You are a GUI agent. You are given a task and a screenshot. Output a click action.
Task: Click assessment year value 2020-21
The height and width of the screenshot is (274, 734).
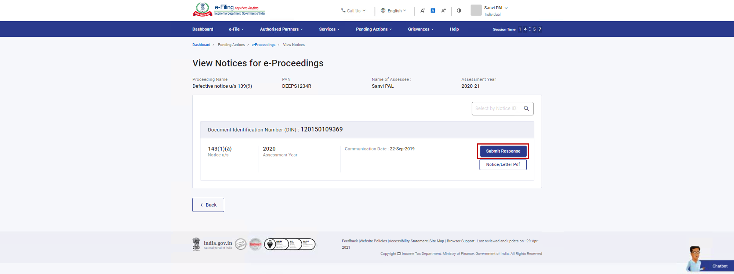click(x=470, y=86)
